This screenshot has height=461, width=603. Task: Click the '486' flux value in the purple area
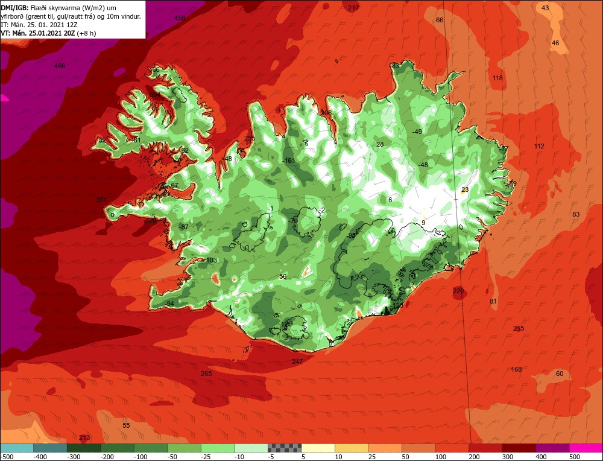pos(60,66)
